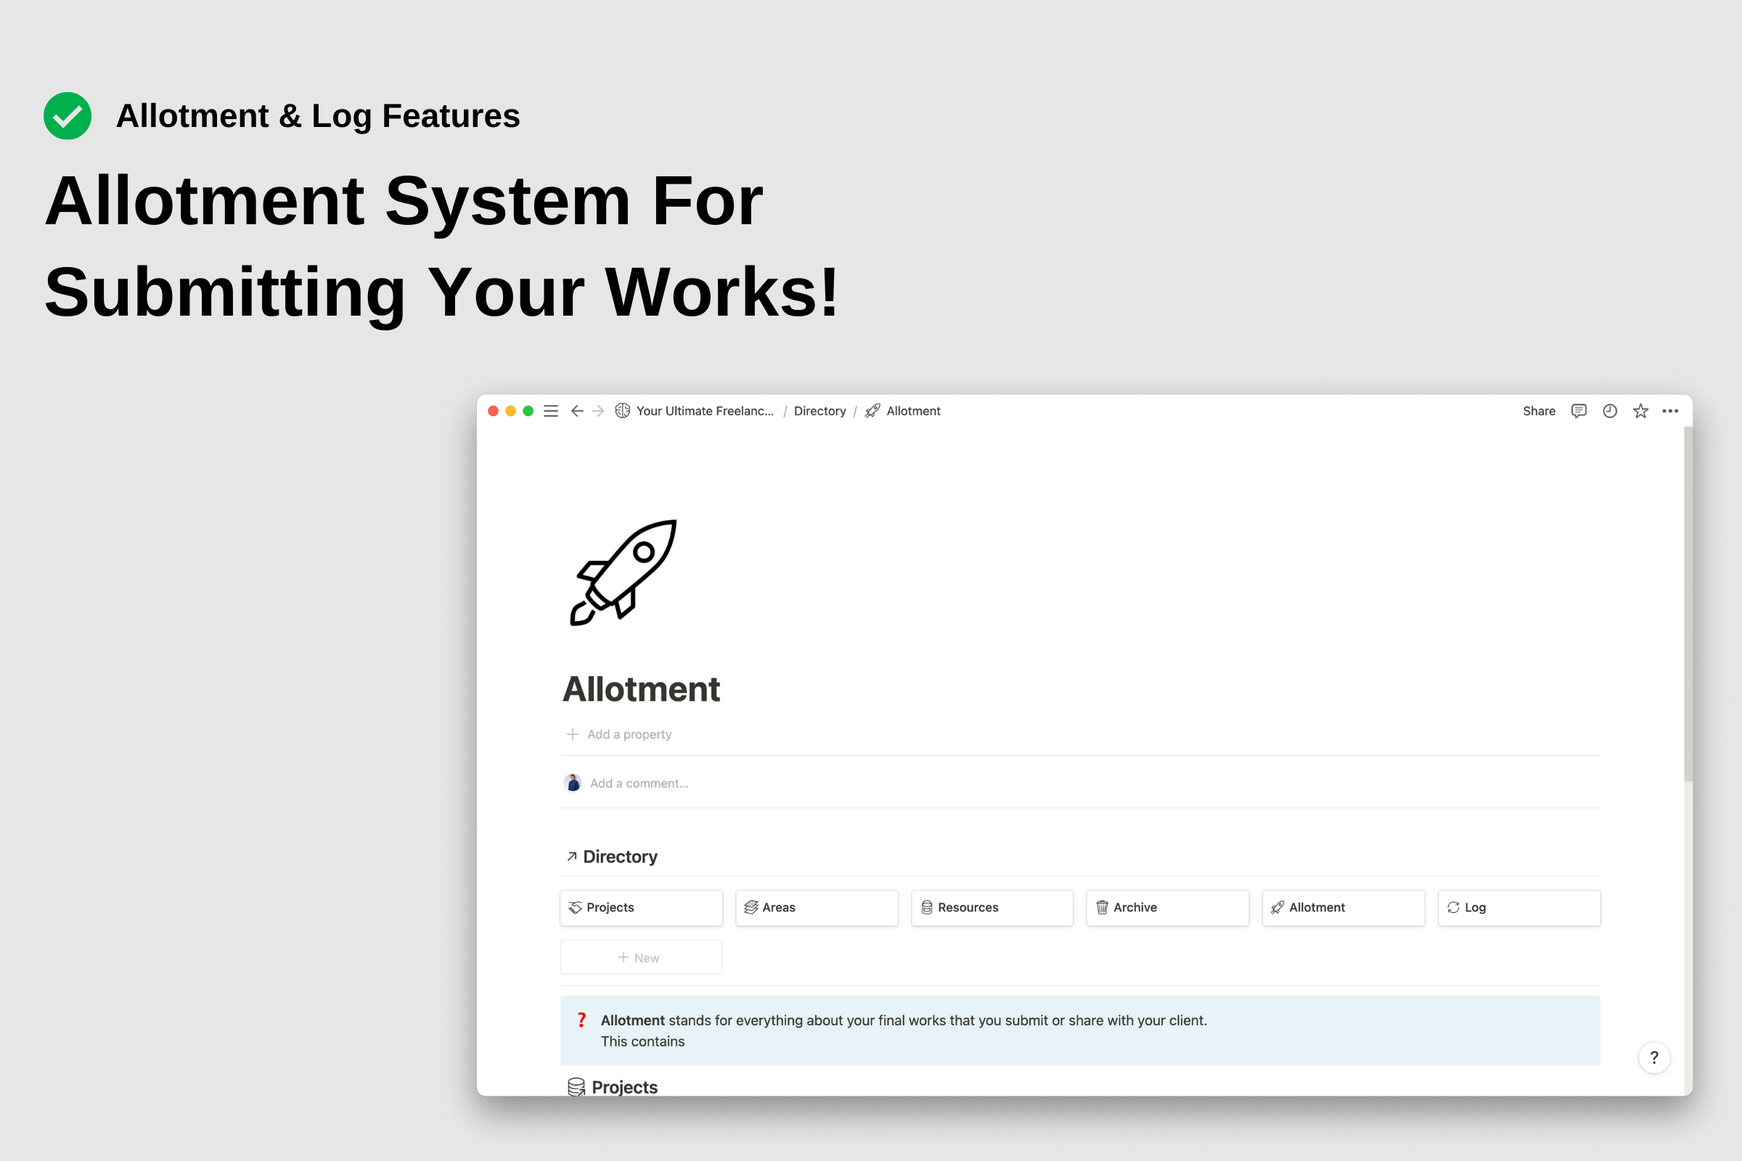Open page updates history clock icon

tap(1609, 411)
